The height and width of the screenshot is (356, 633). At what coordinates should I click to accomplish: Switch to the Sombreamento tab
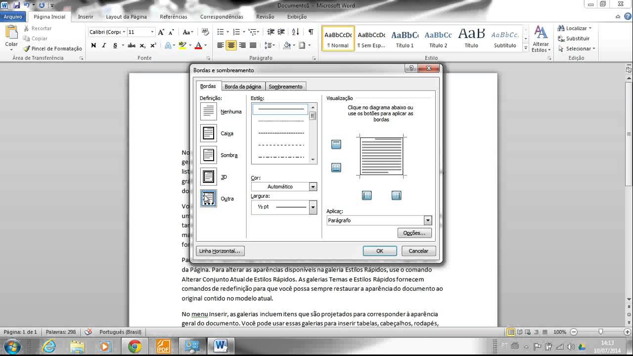[x=285, y=87]
